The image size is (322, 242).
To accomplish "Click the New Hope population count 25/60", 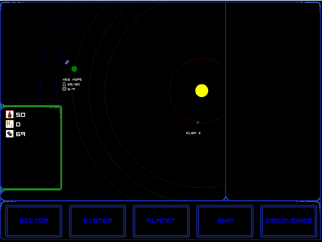I will 73,85.
